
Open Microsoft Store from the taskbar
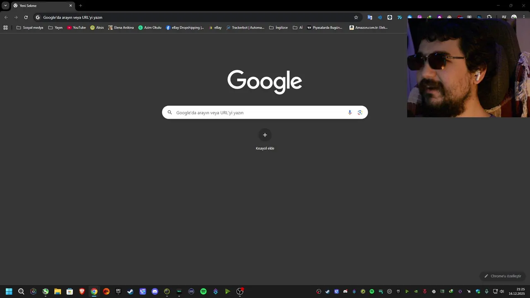pyautogui.click(x=70, y=291)
